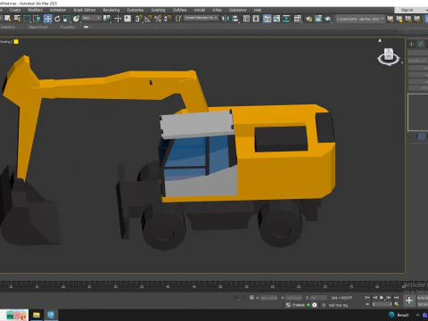Step to next frame
The image size is (428, 321).
pos(389,297)
